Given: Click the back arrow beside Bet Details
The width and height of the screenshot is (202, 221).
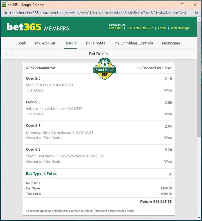Looking at the screenshot, I should [6, 54].
